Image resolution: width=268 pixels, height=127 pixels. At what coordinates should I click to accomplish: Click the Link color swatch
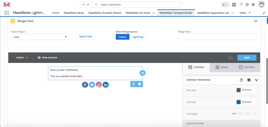tap(238, 102)
